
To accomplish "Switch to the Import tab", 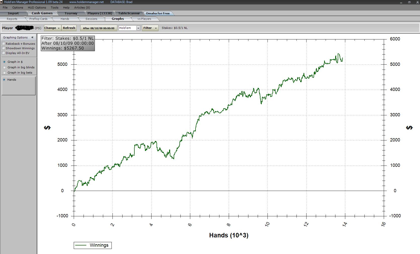I will pyautogui.click(x=13, y=13).
